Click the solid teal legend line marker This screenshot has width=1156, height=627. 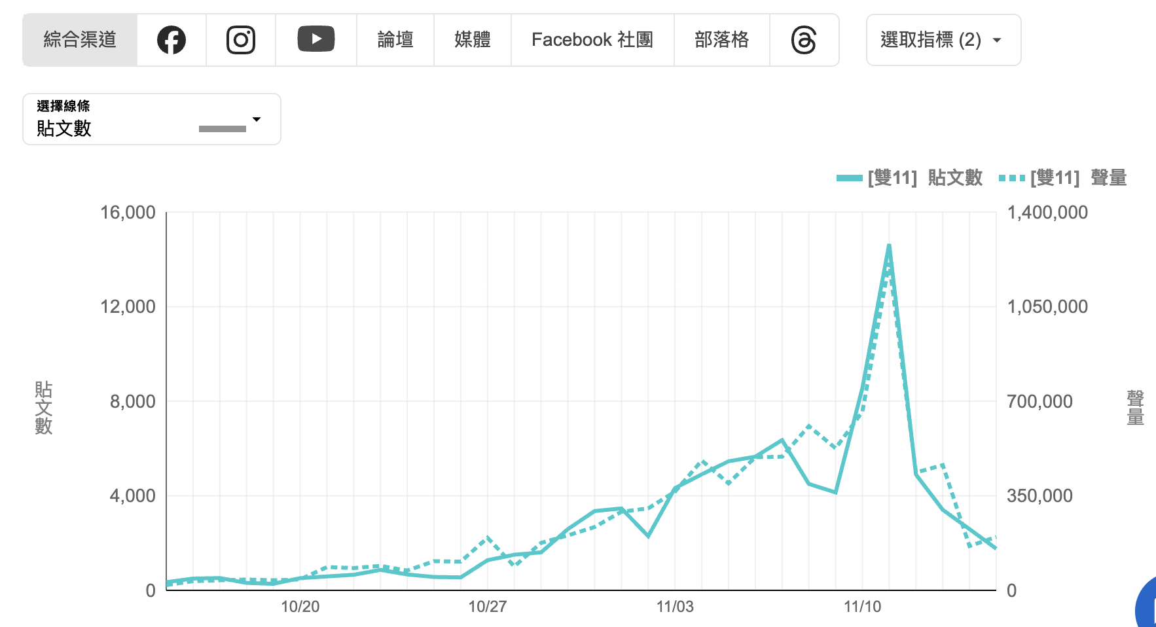(850, 178)
